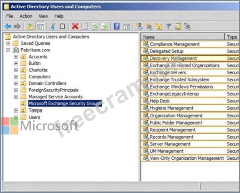
Task: Click the blue Help question mark icon
Action: (x=117, y=26)
